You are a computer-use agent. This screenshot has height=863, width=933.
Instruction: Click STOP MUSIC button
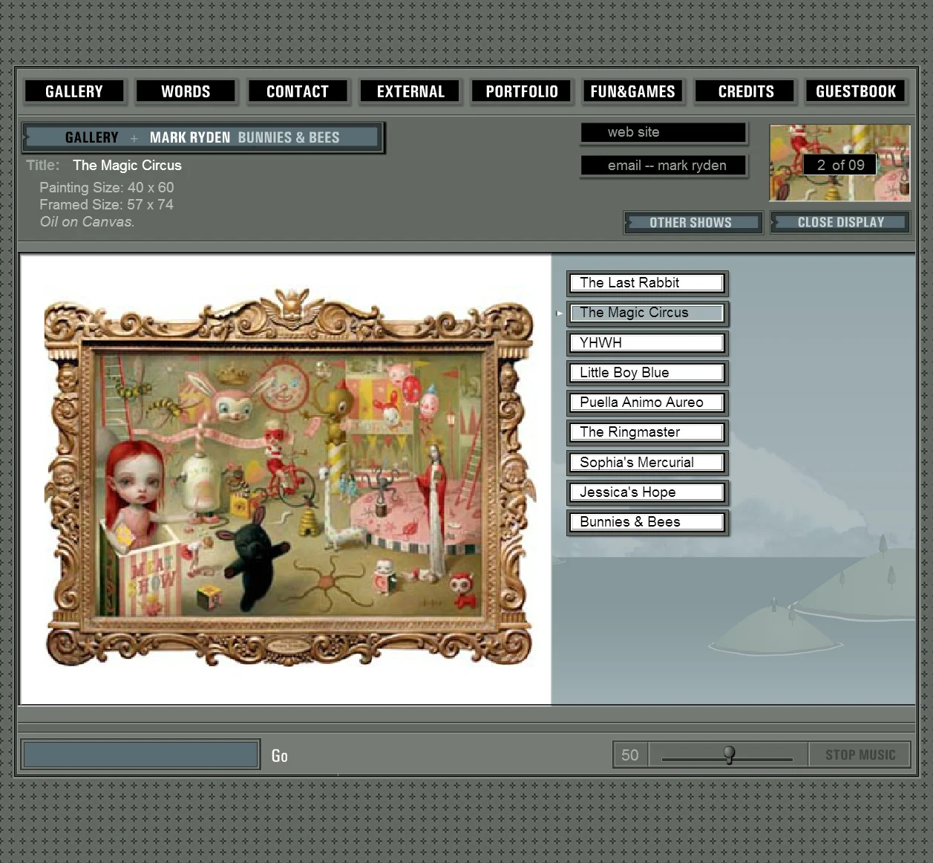[x=860, y=755]
